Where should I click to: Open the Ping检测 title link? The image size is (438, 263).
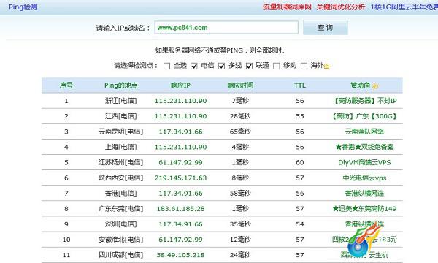point(23,7)
